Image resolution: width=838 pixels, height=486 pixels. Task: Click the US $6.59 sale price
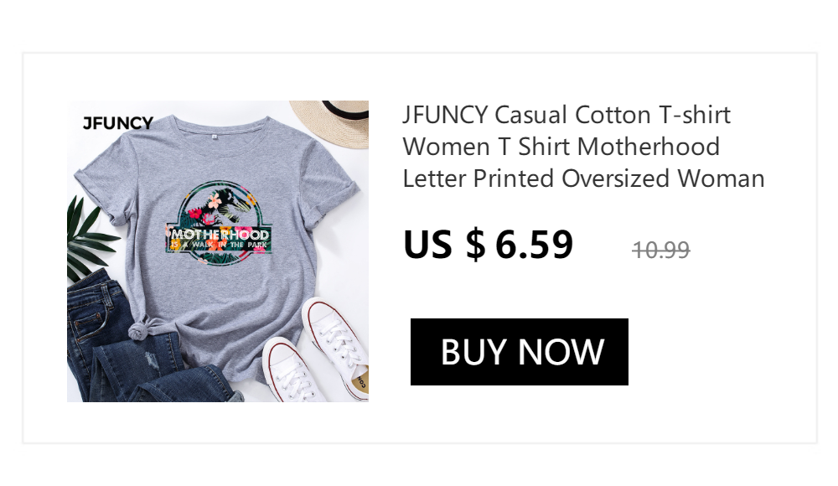(489, 245)
